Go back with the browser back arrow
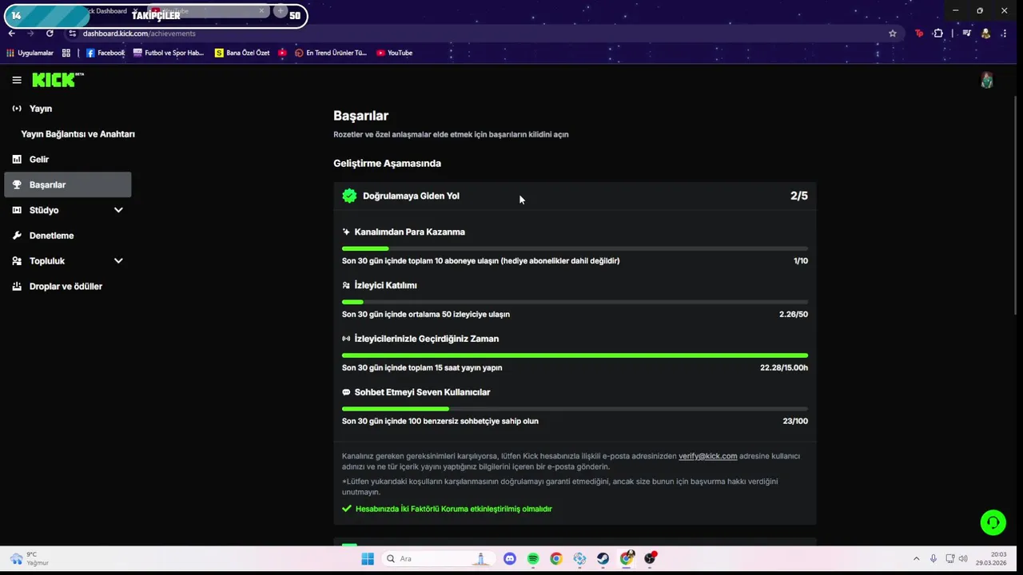 11,34
